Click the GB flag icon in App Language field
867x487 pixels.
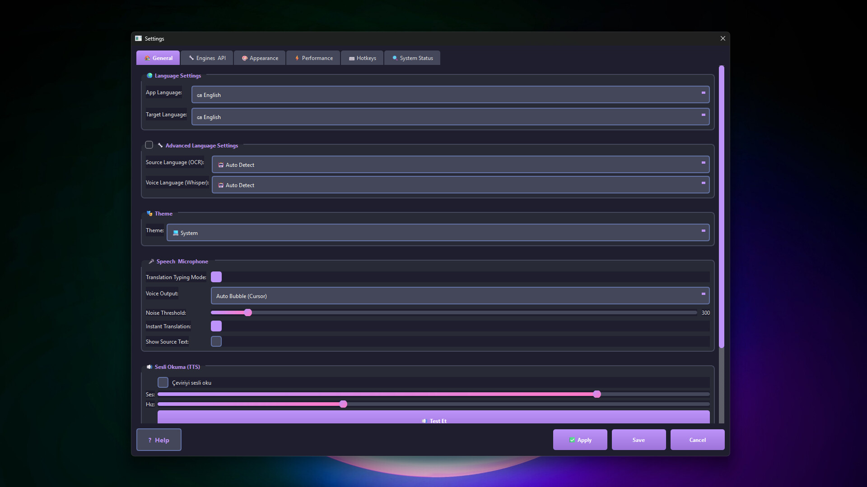(x=200, y=95)
